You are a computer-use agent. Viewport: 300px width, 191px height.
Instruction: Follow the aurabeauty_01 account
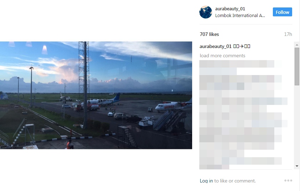[x=282, y=12]
